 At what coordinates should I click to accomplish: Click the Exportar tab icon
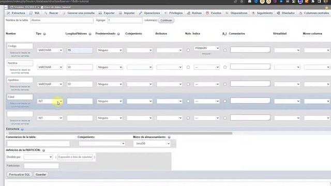100,13
